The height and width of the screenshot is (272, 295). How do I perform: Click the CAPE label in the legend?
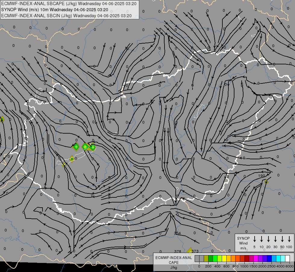(174, 263)
